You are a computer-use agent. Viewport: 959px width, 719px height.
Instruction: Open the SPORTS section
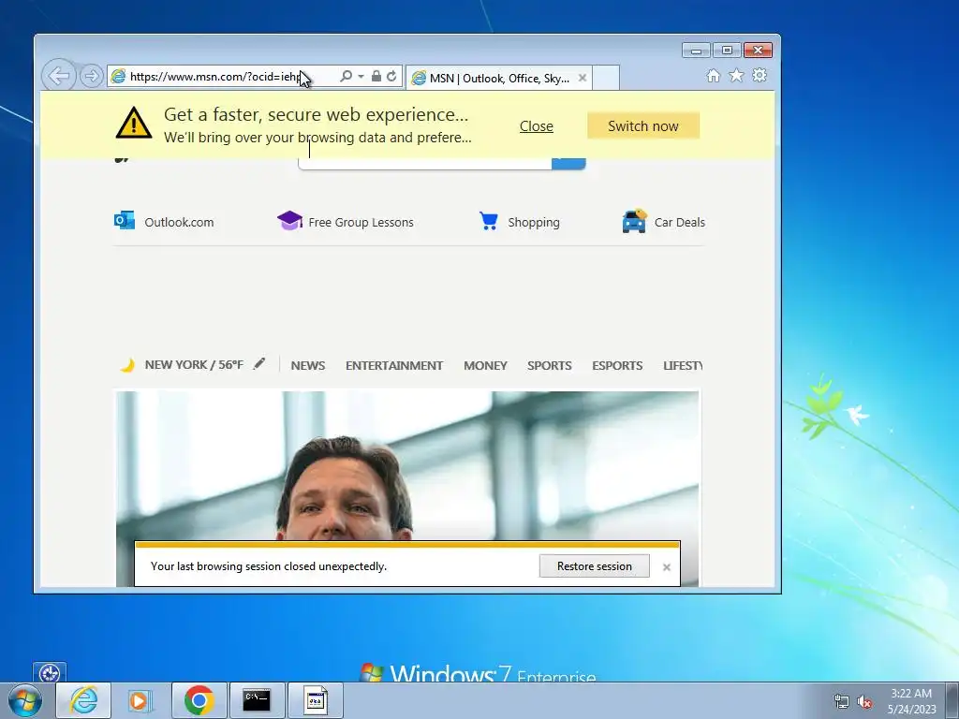[x=549, y=366]
